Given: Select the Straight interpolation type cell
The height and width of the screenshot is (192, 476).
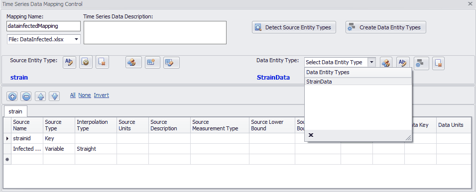Looking at the screenshot, I should pyautogui.click(x=96, y=149).
